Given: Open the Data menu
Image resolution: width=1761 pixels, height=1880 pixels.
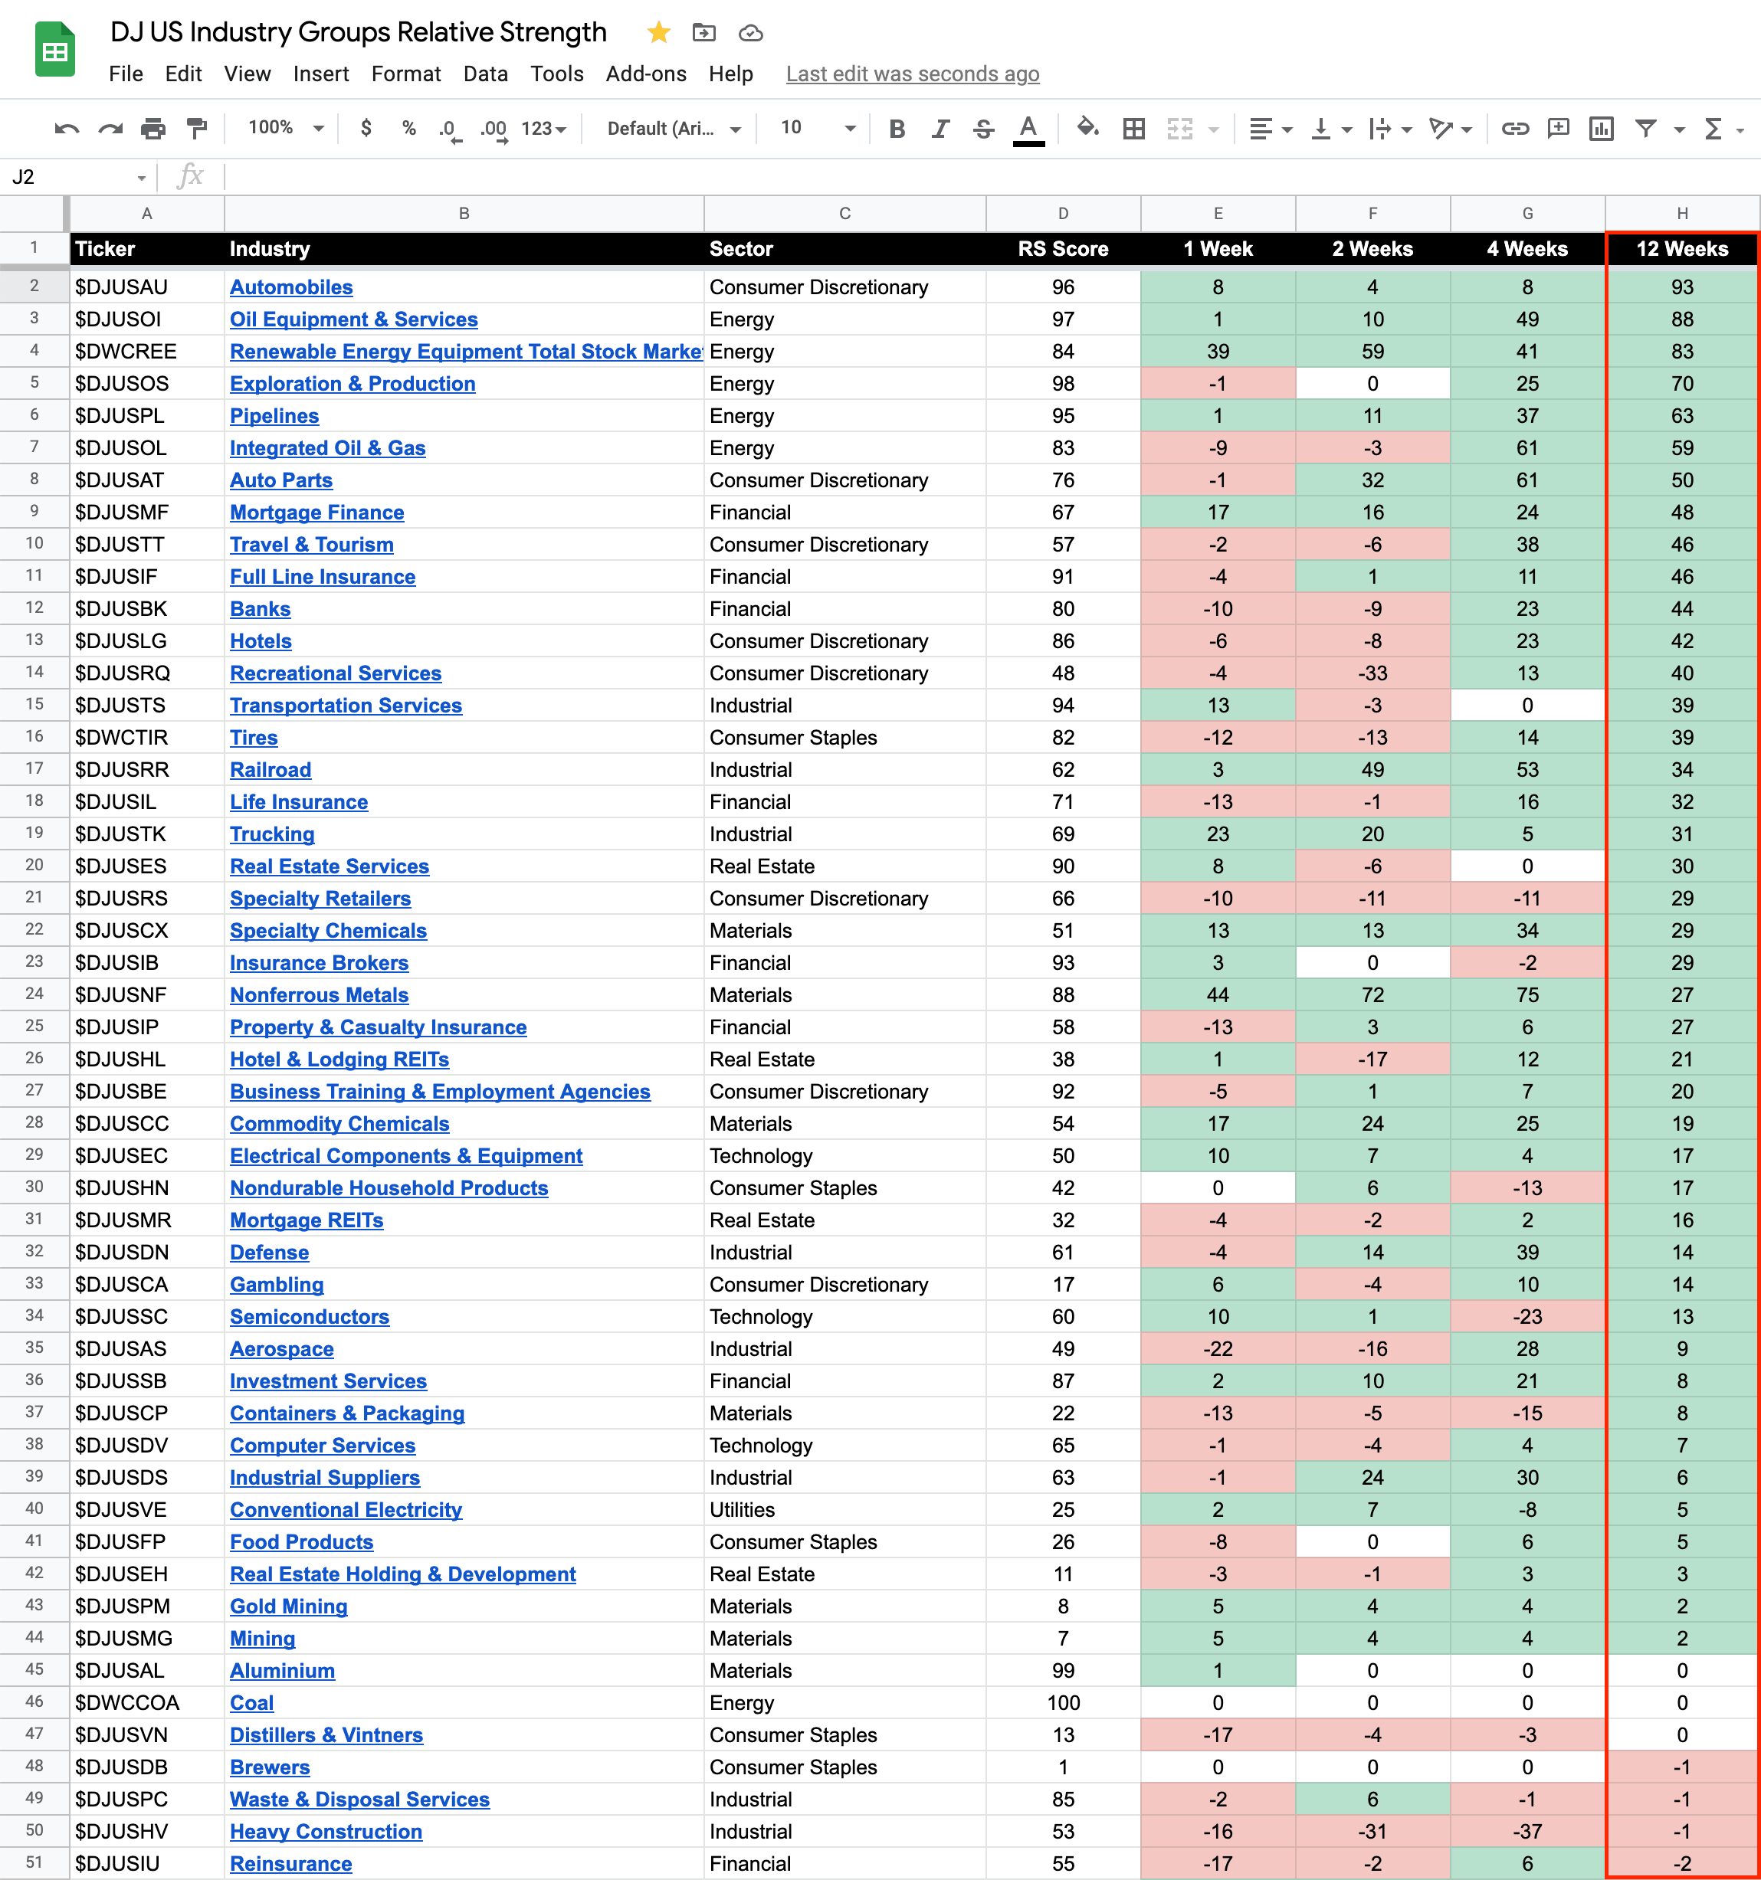Looking at the screenshot, I should [x=485, y=74].
